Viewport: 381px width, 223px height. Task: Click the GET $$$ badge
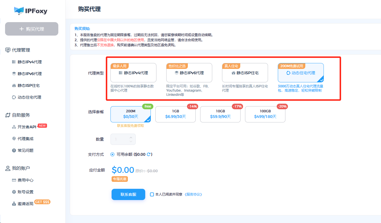[42, 202]
